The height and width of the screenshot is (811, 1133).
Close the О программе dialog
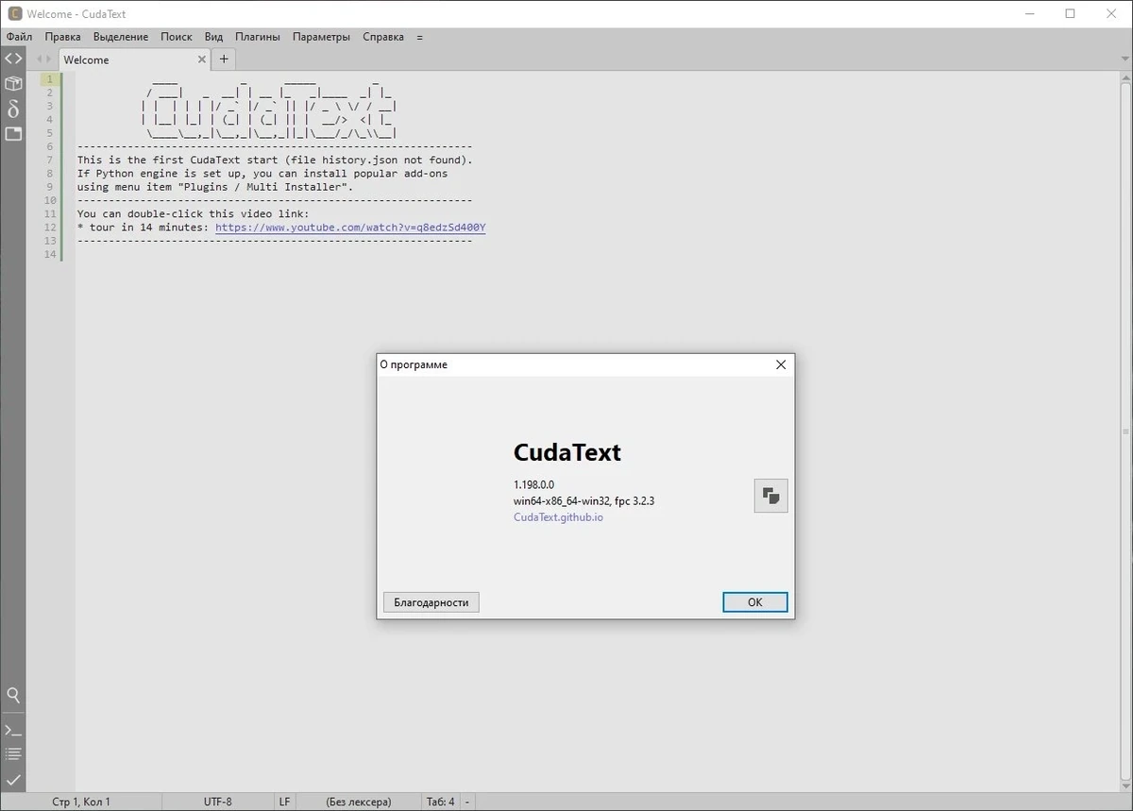point(780,364)
